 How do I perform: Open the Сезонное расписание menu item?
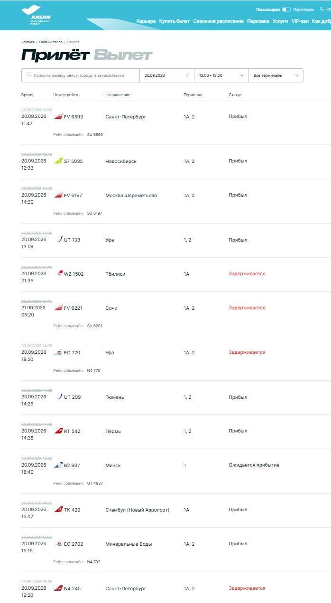(219, 21)
